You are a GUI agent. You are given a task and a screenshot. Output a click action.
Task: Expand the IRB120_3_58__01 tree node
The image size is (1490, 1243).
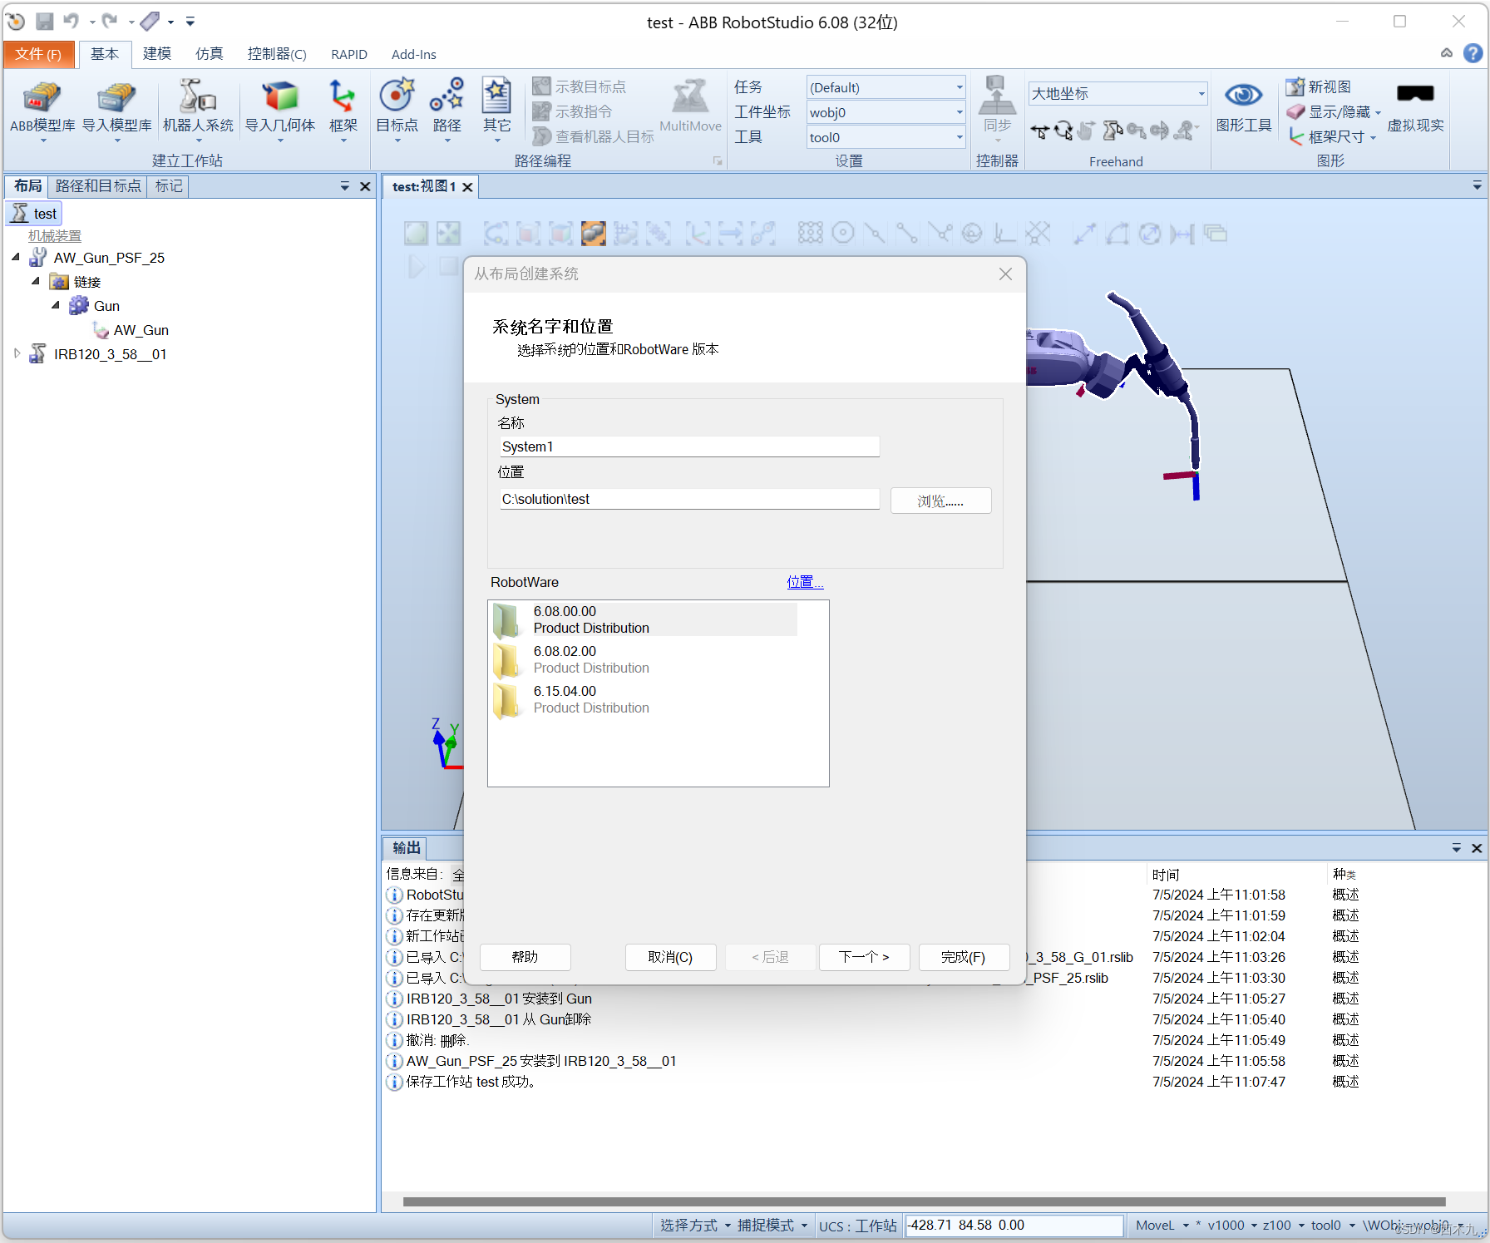[17, 354]
